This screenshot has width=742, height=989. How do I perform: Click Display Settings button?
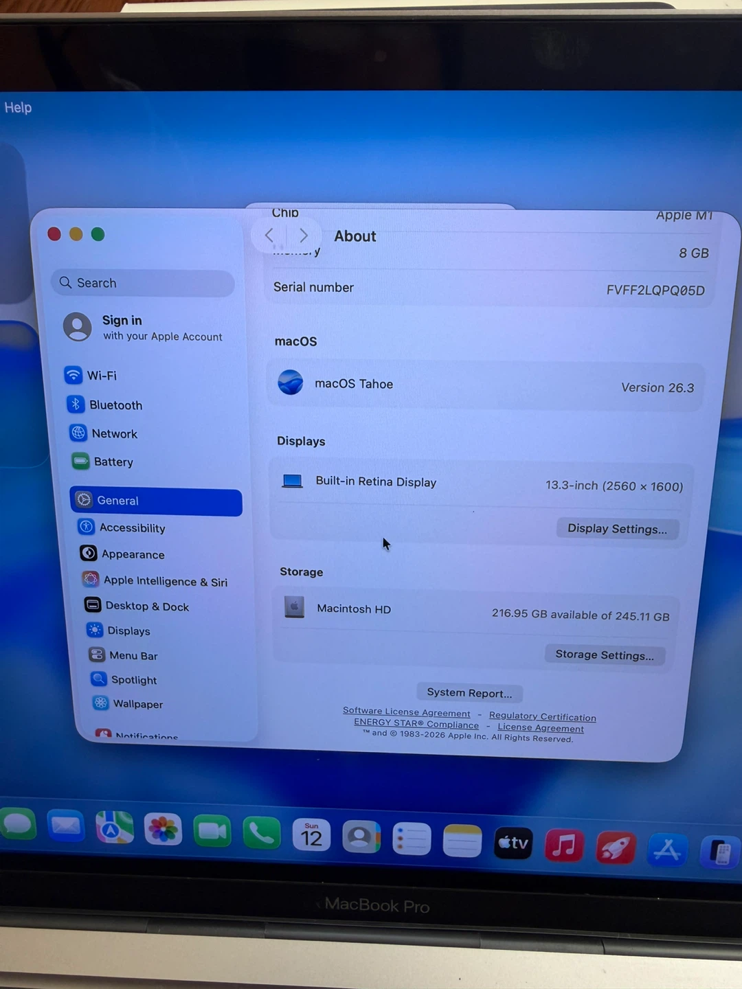coord(617,529)
